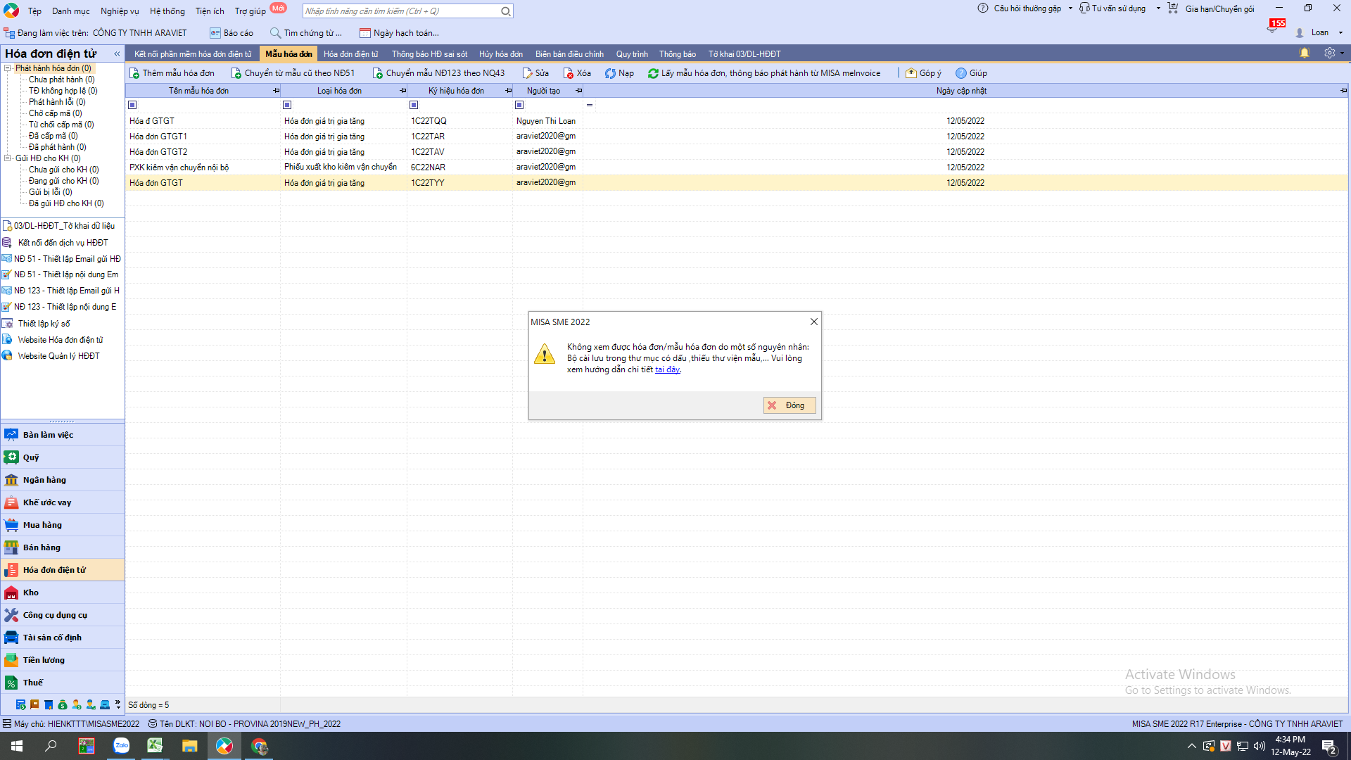Open the Mua hàng module

tap(63, 525)
